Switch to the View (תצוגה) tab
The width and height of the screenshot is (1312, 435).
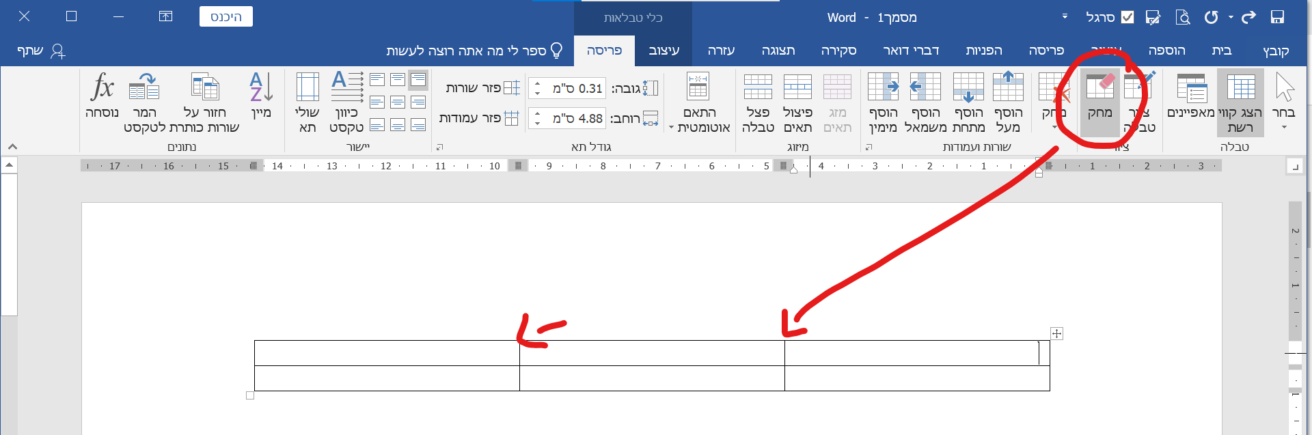[x=778, y=51]
